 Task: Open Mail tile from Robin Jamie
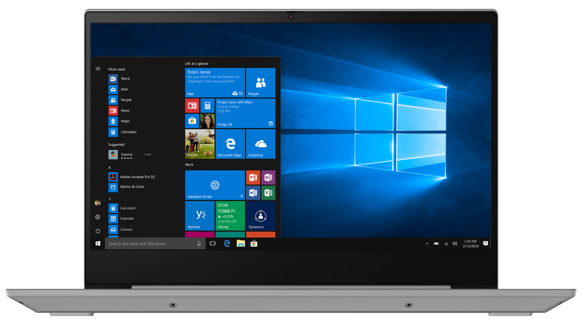point(215,82)
